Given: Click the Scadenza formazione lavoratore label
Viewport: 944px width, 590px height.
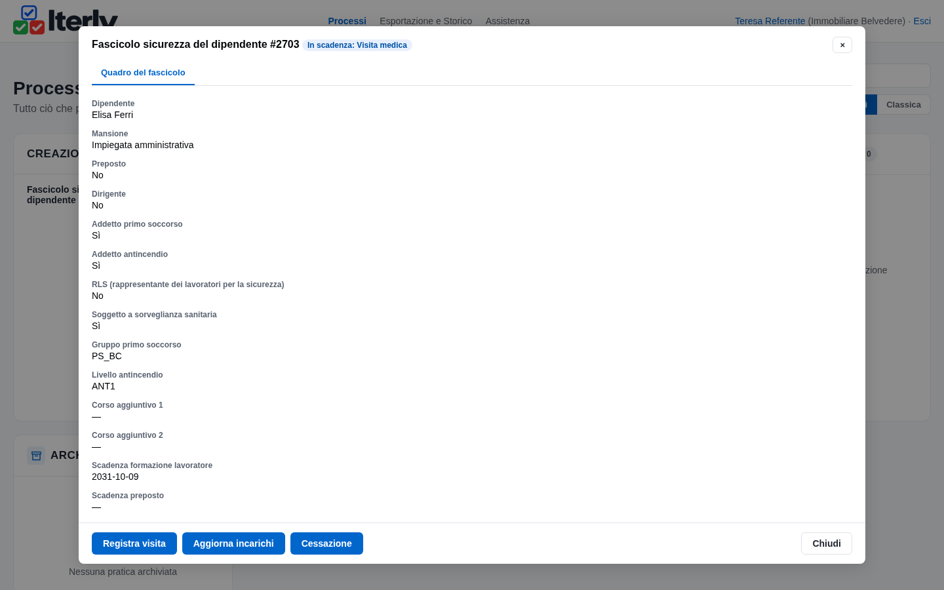Looking at the screenshot, I should pos(152,465).
